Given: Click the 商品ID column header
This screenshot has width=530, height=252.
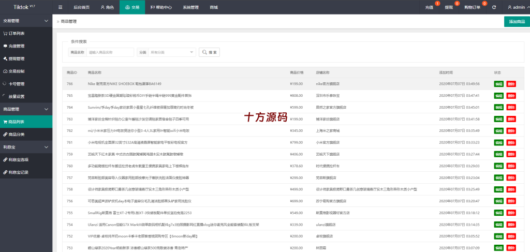Looking at the screenshot, I should point(72,72).
